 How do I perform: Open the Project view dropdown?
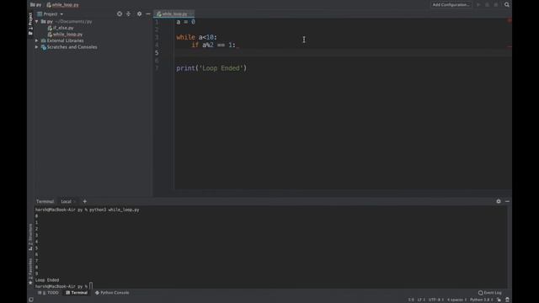point(51,14)
